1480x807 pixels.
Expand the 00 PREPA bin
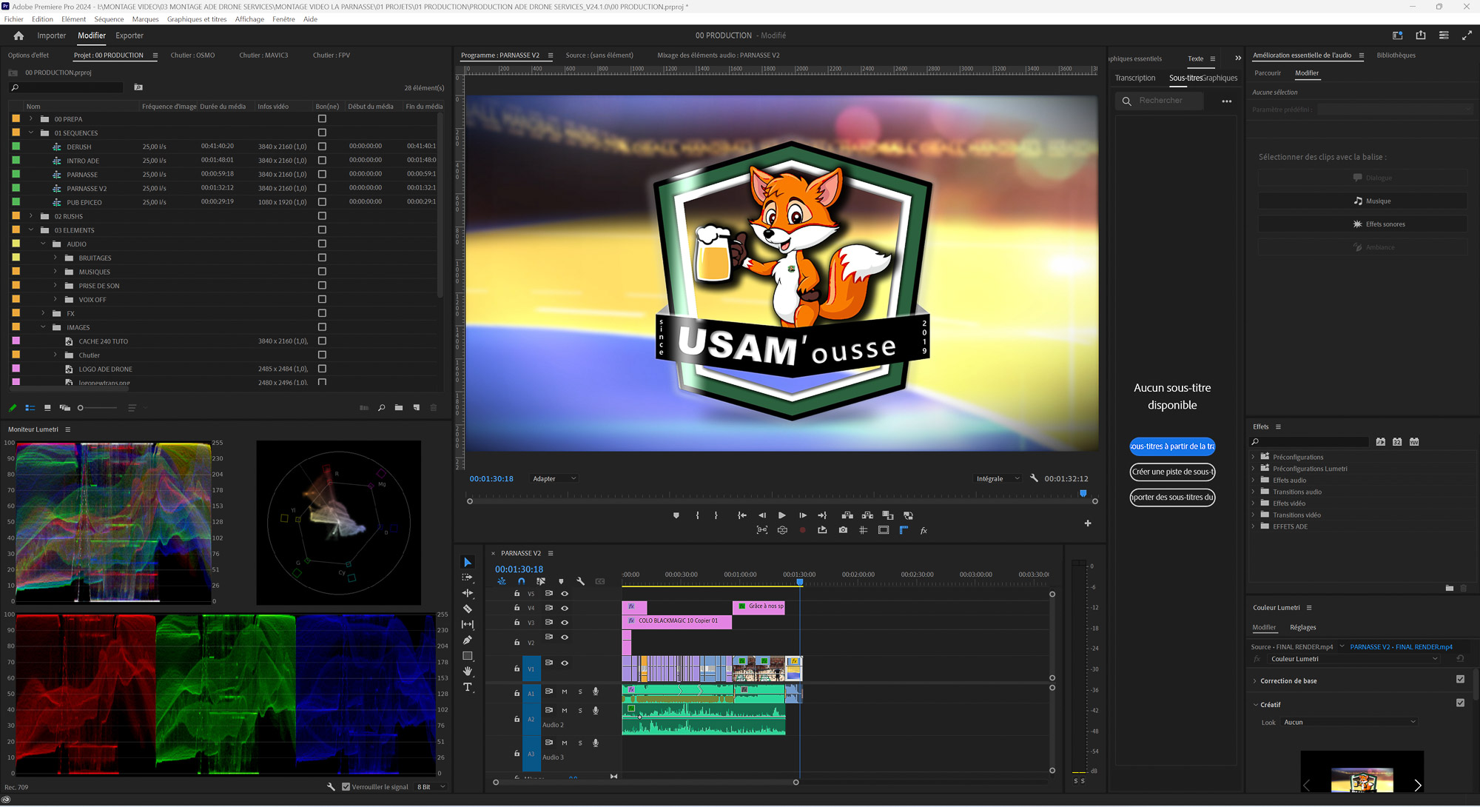point(31,118)
